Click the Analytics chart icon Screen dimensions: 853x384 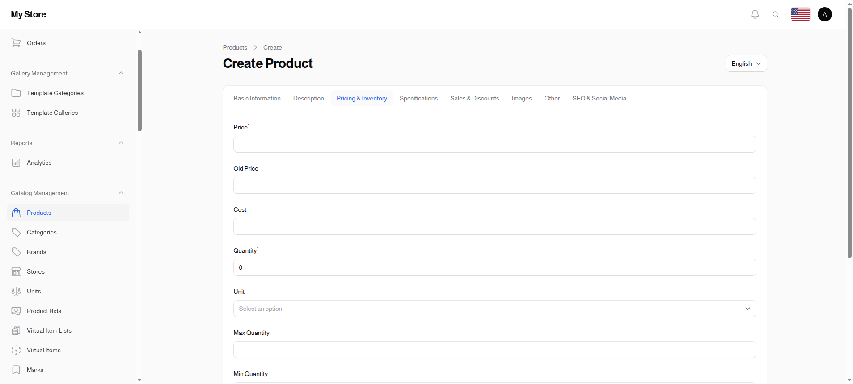click(16, 163)
